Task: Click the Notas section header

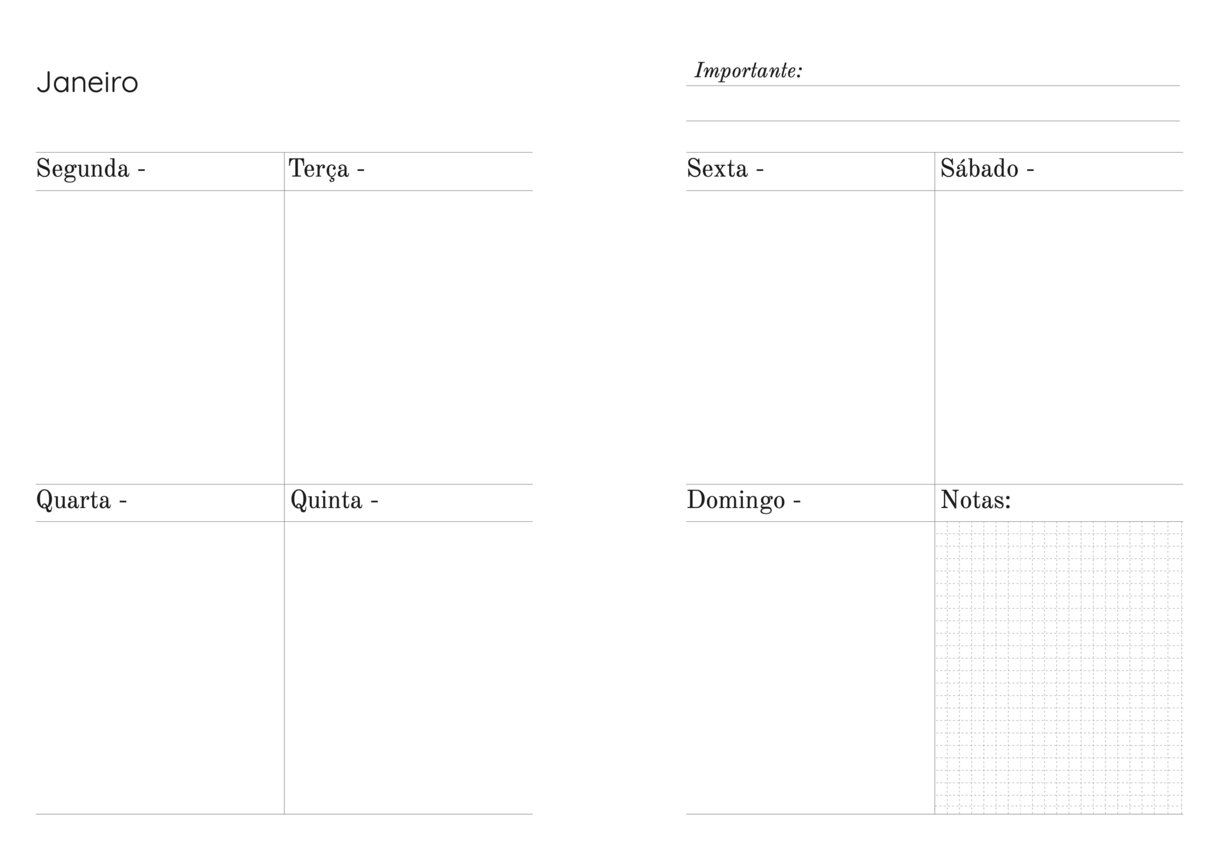Action: 976,500
